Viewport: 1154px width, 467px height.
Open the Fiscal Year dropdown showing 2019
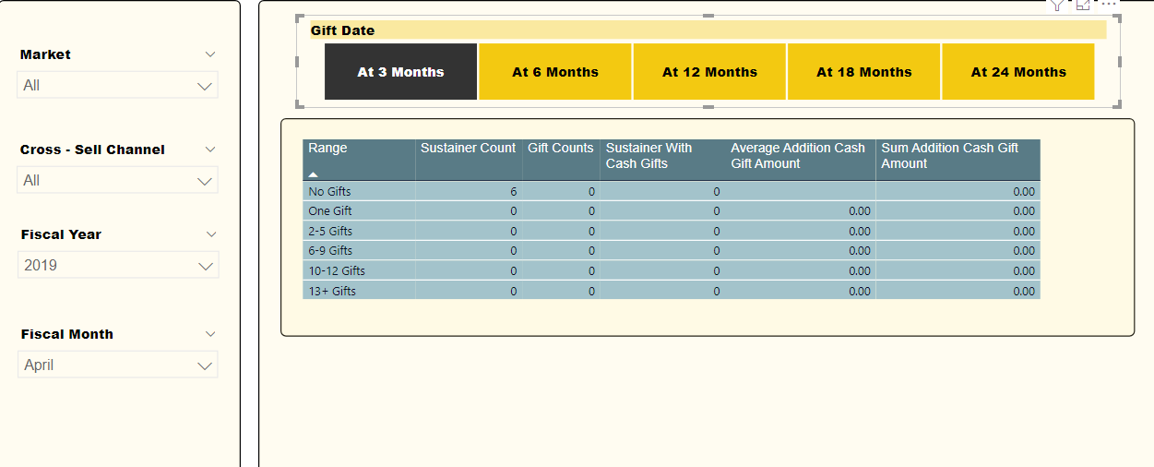pyautogui.click(x=118, y=265)
